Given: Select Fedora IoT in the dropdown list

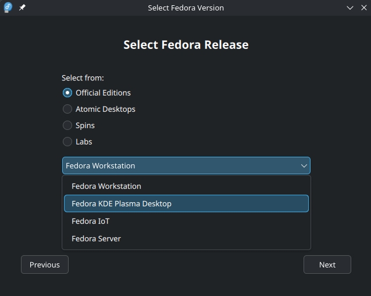Looking at the screenshot, I should 186,221.
